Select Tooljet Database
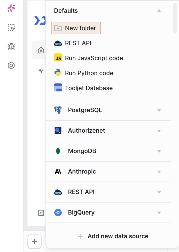 (x=83, y=88)
